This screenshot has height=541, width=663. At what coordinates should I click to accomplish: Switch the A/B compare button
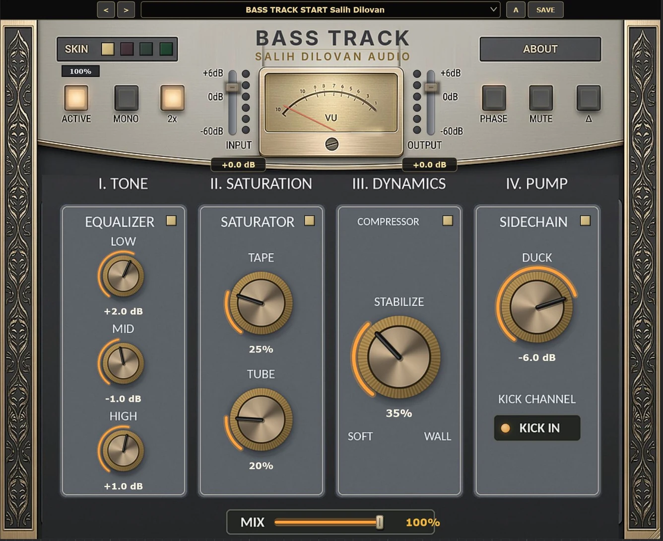pos(516,10)
